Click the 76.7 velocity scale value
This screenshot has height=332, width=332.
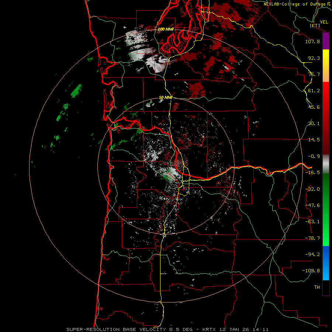pyautogui.click(x=314, y=74)
